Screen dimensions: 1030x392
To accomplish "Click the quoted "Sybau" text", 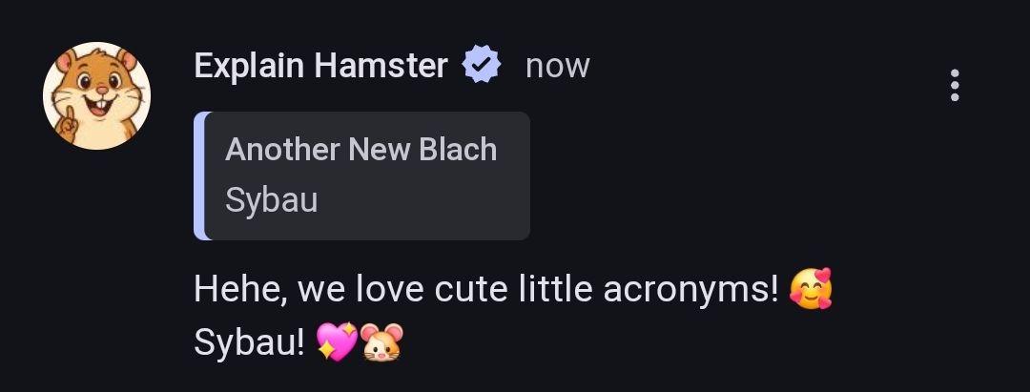I will coord(271,200).
